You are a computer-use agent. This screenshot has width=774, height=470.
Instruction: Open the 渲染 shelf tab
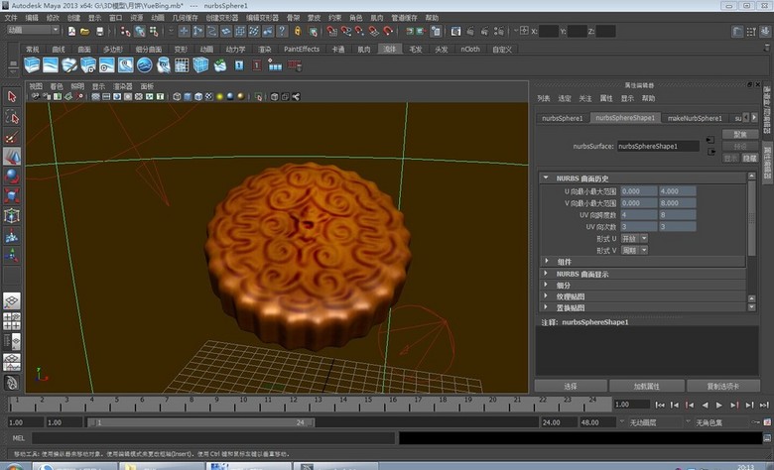264,49
